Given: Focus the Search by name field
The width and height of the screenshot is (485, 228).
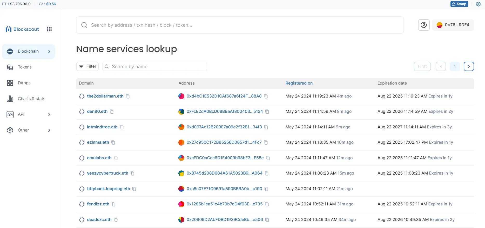Looking at the screenshot, I should pos(154,66).
